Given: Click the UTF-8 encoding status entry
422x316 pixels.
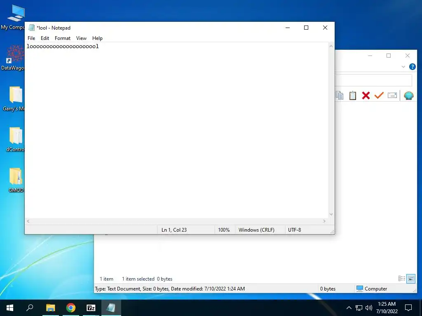Looking at the screenshot, I should 294,230.
